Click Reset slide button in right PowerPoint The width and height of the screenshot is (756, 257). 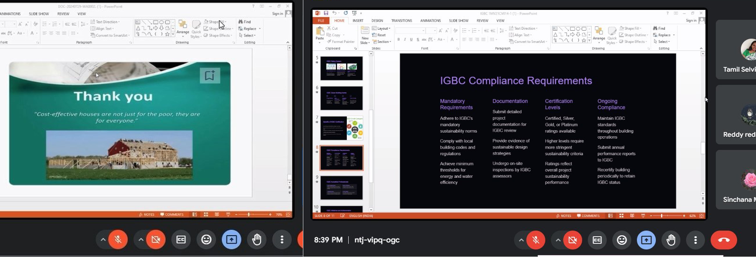pos(379,35)
